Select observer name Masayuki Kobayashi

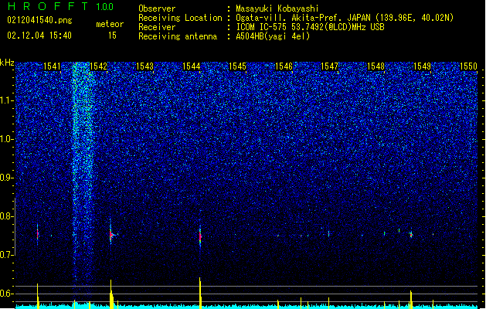[x=277, y=8]
